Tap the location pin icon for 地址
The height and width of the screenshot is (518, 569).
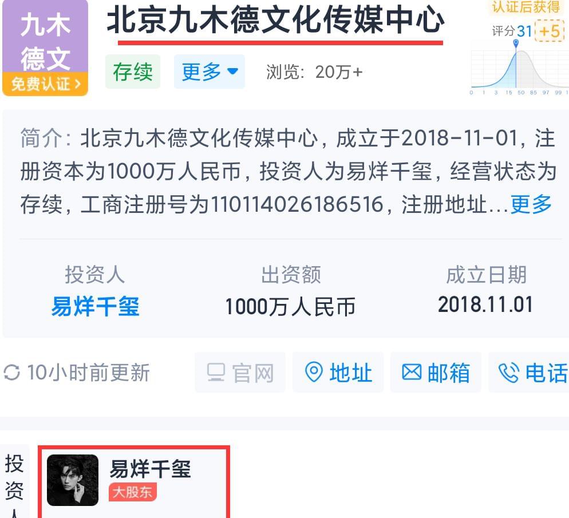(314, 372)
